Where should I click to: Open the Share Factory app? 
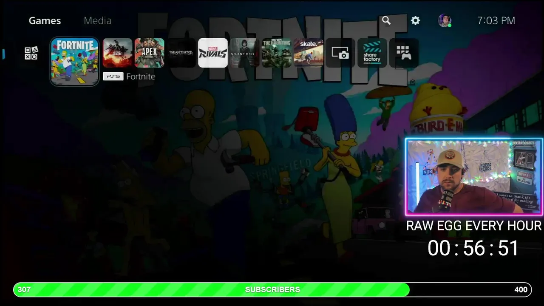(372, 53)
